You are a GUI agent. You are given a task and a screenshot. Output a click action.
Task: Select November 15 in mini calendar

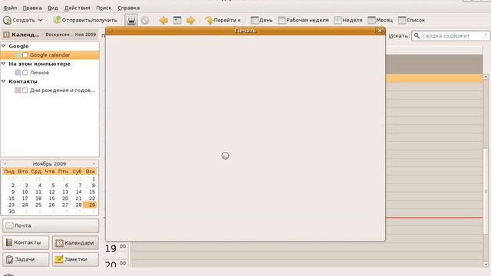[92, 192]
